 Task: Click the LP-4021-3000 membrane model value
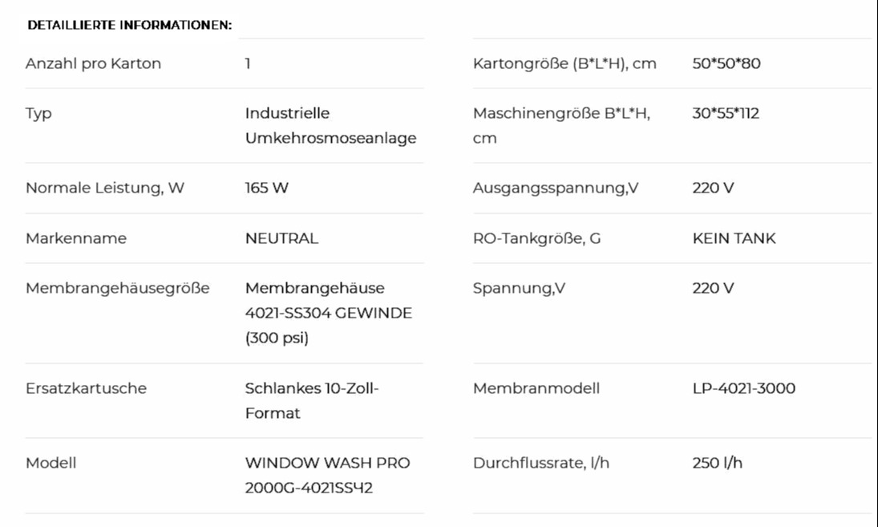click(744, 389)
